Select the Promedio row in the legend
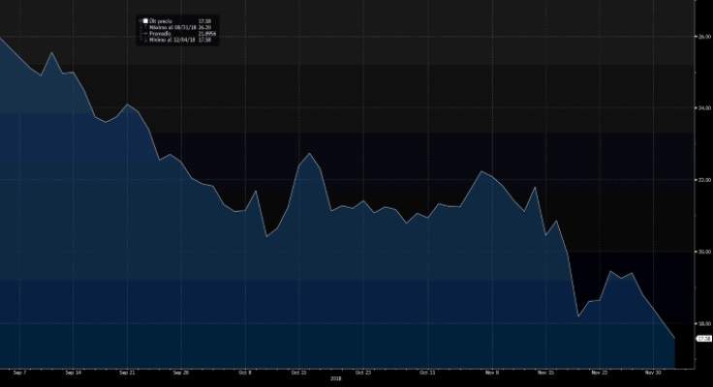The height and width of the screenshot is (387, 713). [178, 34]
